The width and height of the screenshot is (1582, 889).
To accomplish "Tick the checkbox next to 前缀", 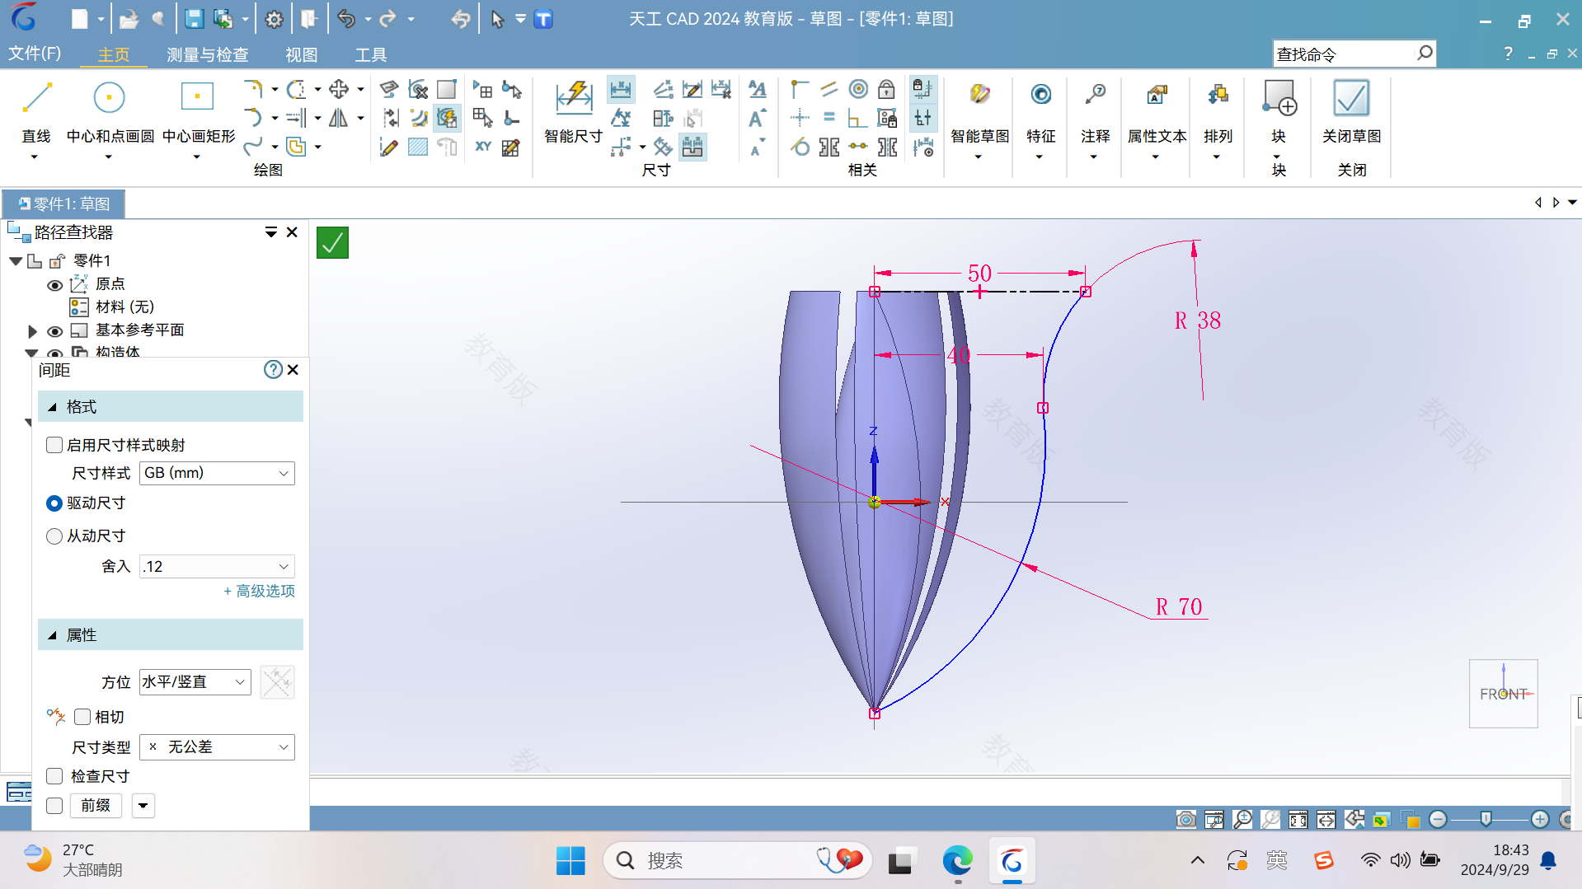I will pos(54,806).
